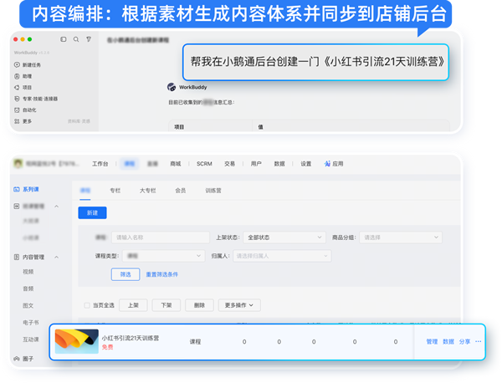Click the 上架 batch button

[133, 305]
